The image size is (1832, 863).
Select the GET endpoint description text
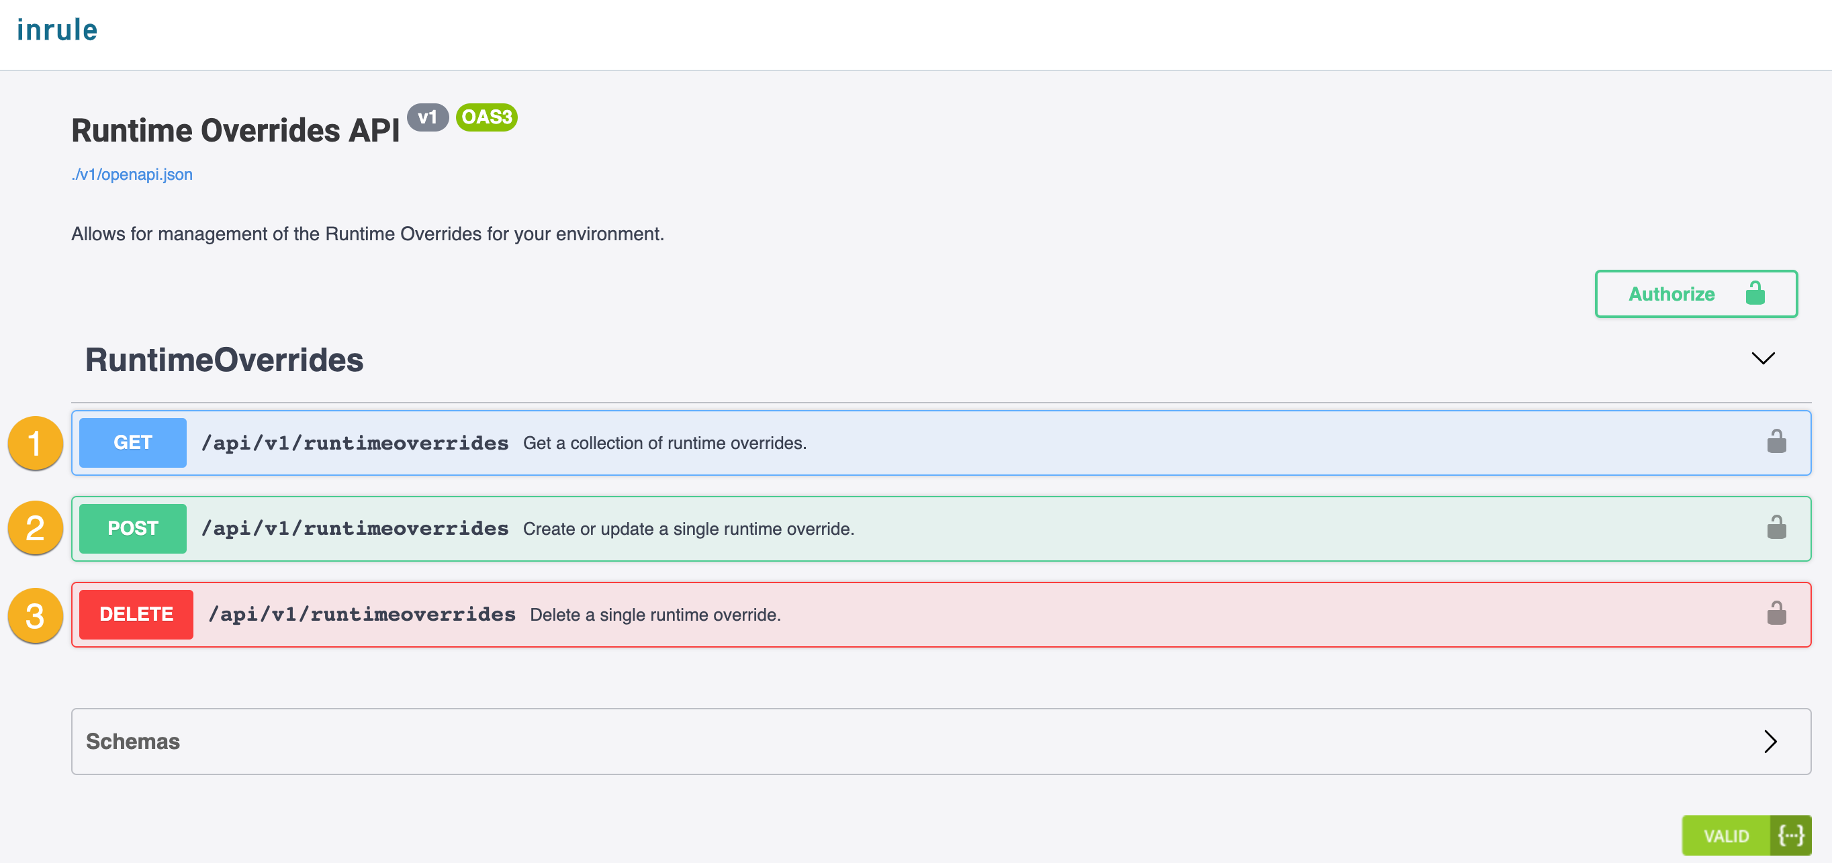[x=665, y=442]
